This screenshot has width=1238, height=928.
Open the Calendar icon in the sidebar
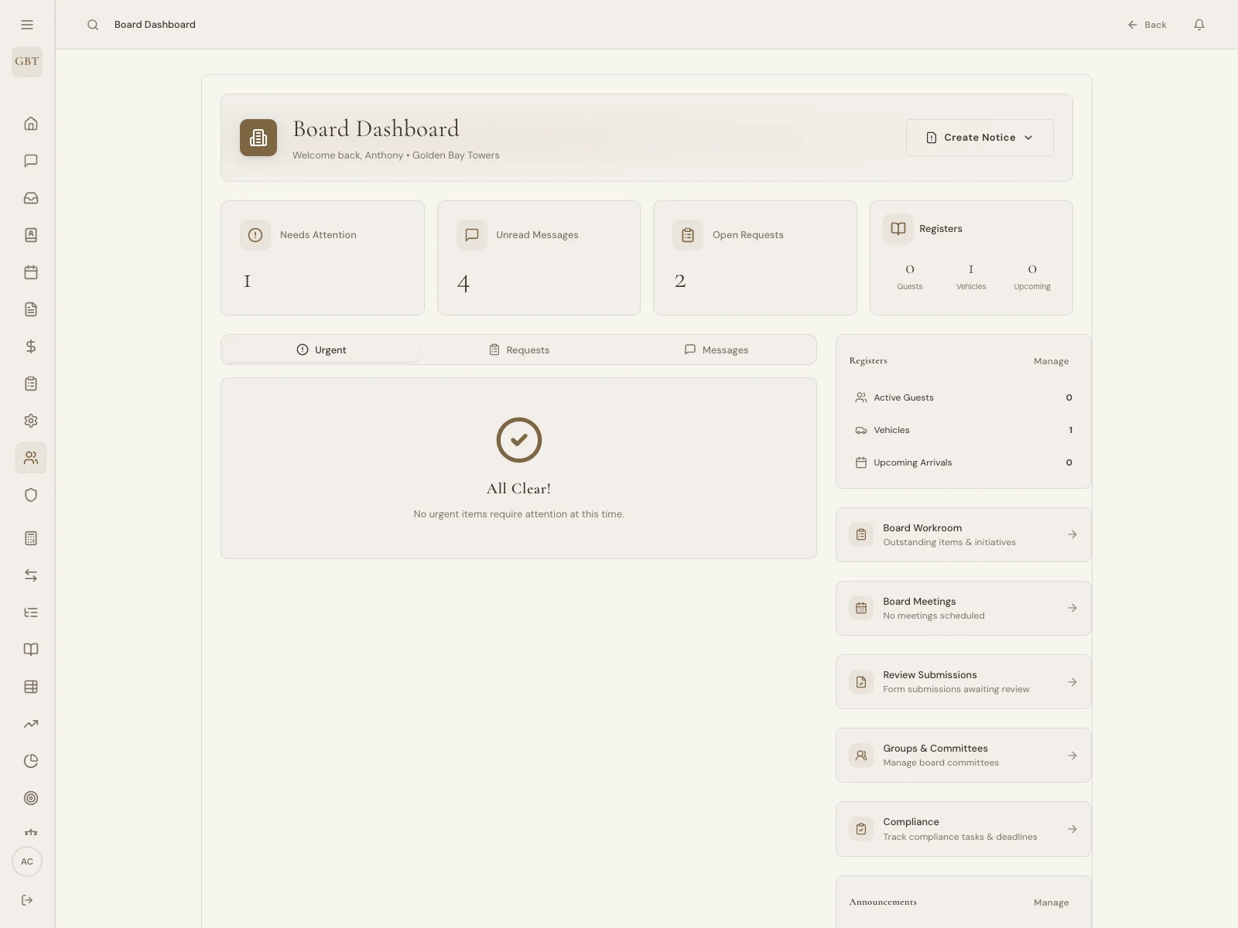pyautogui.click(x=30, y=272)
